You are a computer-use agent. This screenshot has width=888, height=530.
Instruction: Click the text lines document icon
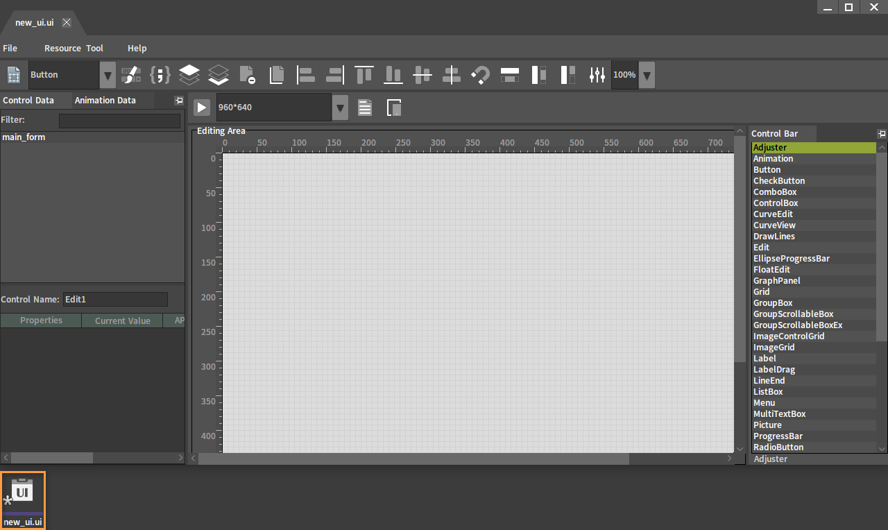tap(365, 108)
